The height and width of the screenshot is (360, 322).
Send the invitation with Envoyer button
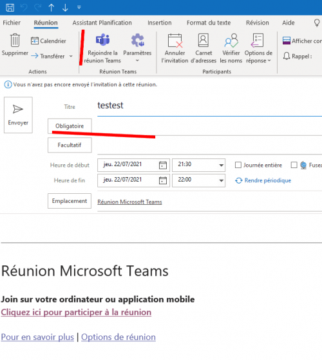[x=18, y=115]
